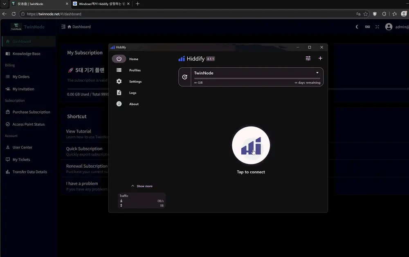Click the Settings gear icon in Hiddify
Image resolution: width=409 pixels, height=257 pixels.
click(x=119, y=81)
